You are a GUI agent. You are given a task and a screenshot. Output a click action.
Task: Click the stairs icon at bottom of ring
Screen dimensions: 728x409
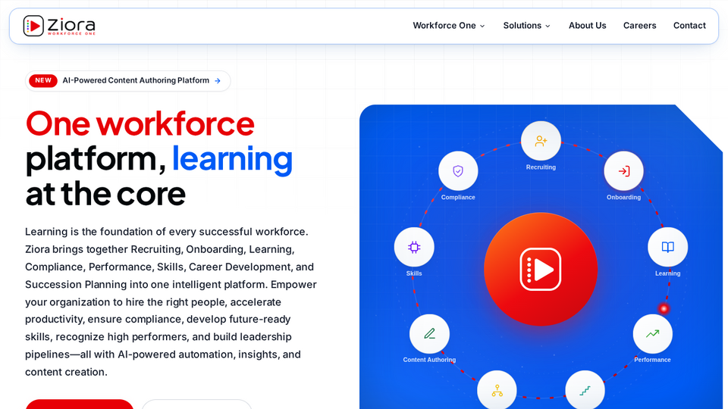585,390
